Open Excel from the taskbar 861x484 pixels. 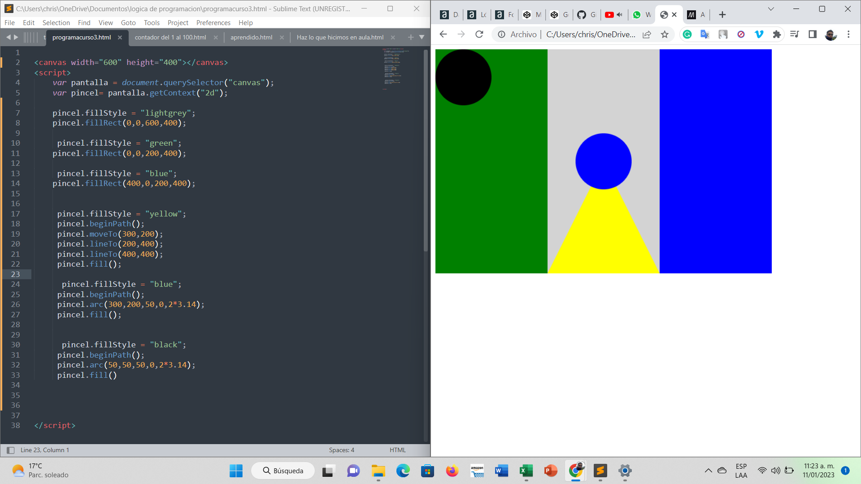coord(526,471)
